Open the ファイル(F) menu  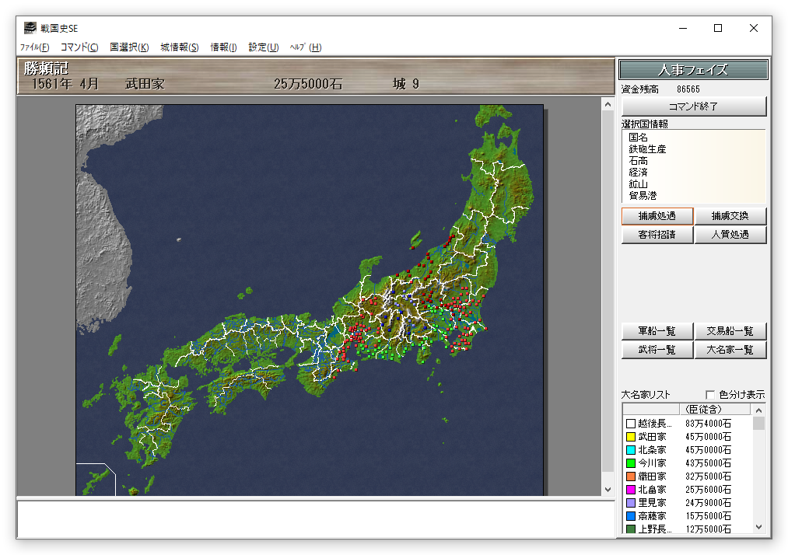pos(34,47)
